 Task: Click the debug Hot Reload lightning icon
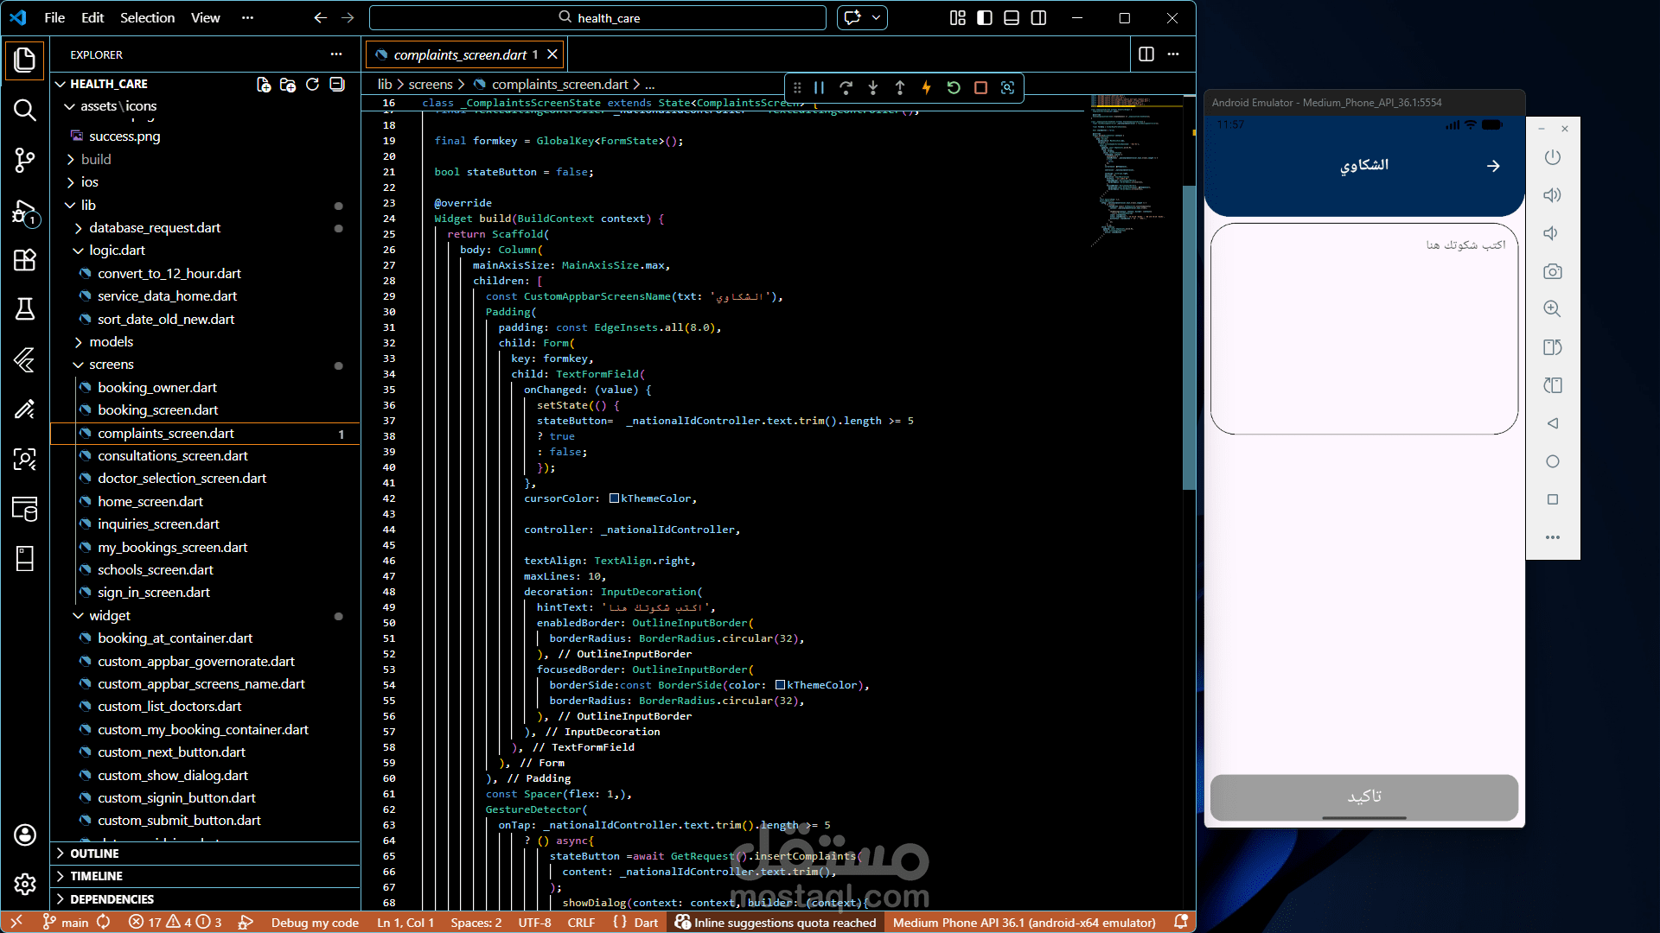click(927, 87)
